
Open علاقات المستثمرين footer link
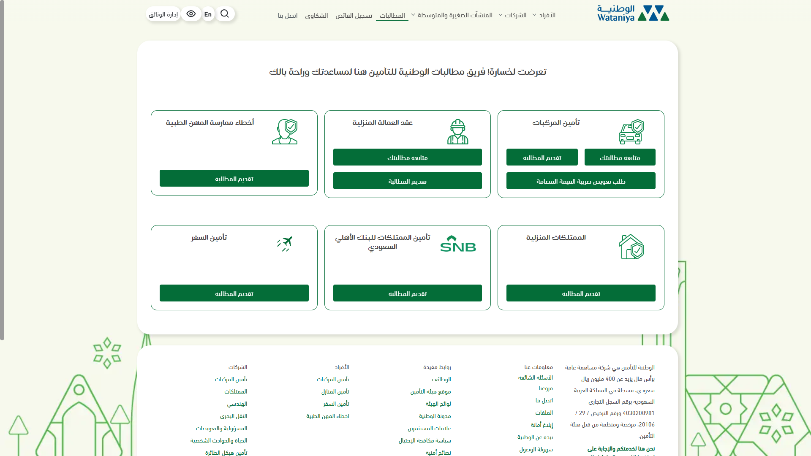click(x=429, y=428)
